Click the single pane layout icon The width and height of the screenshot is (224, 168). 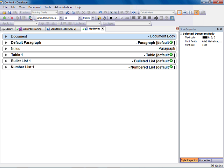(179, 13)
